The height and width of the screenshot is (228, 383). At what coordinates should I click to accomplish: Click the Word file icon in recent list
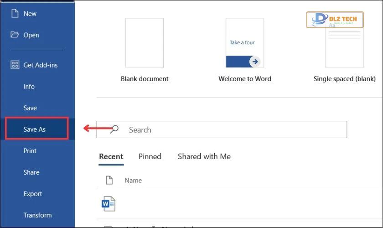109,203
